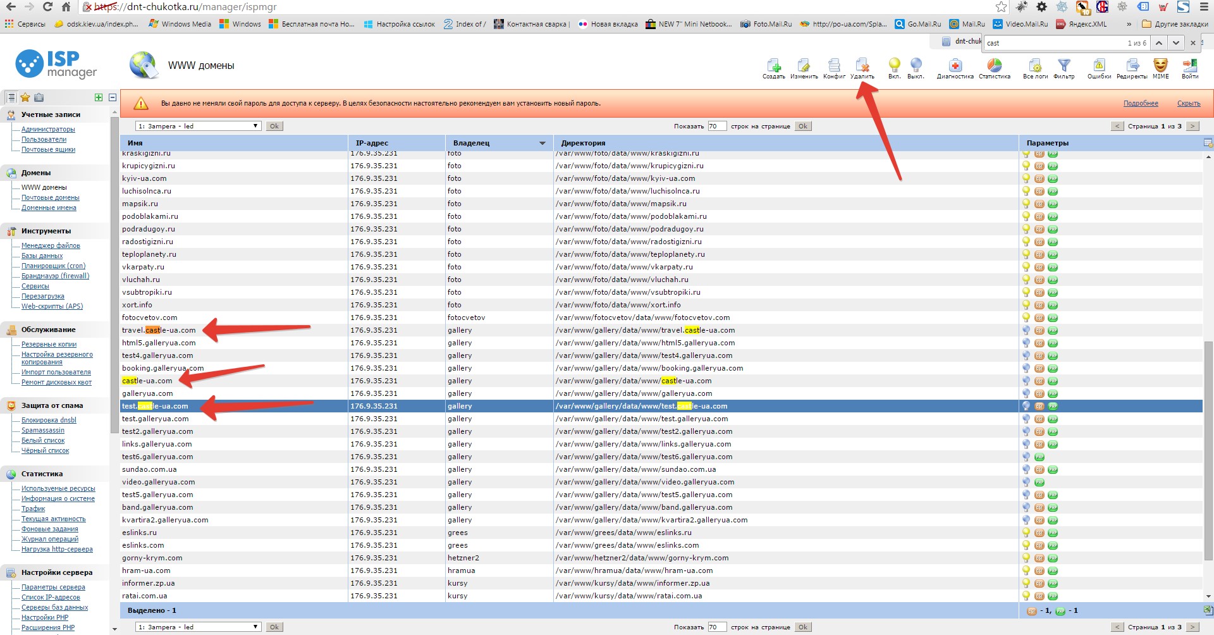This screenshot has height=635, width=1214.
Task: Click the Владелец column sort arrow
Action: [x=542, y=143]
